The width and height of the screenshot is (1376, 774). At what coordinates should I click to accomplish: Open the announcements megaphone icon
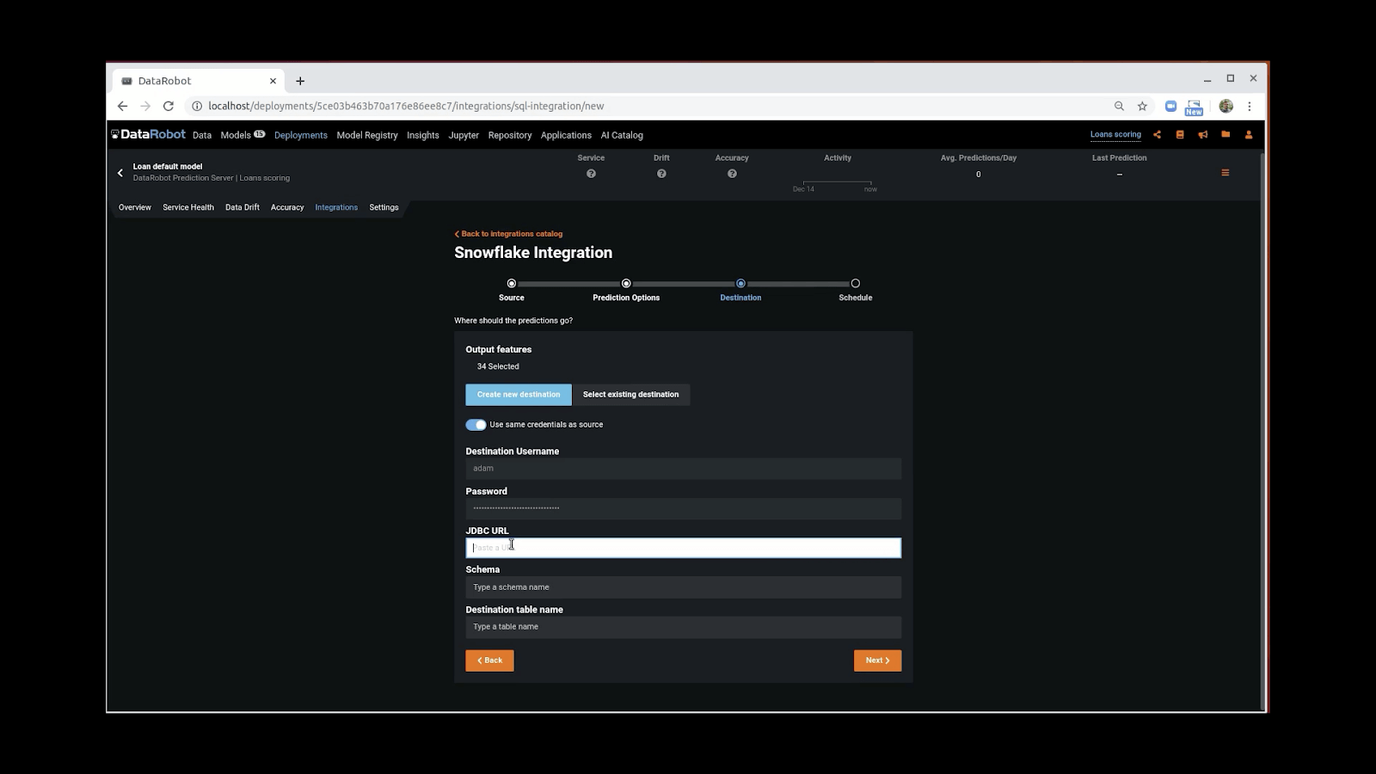pyautogui.click(x=1202, y=134)
